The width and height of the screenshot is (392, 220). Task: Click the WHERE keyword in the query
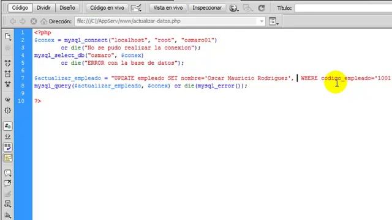pyautogui.click(x=309, y=78)
